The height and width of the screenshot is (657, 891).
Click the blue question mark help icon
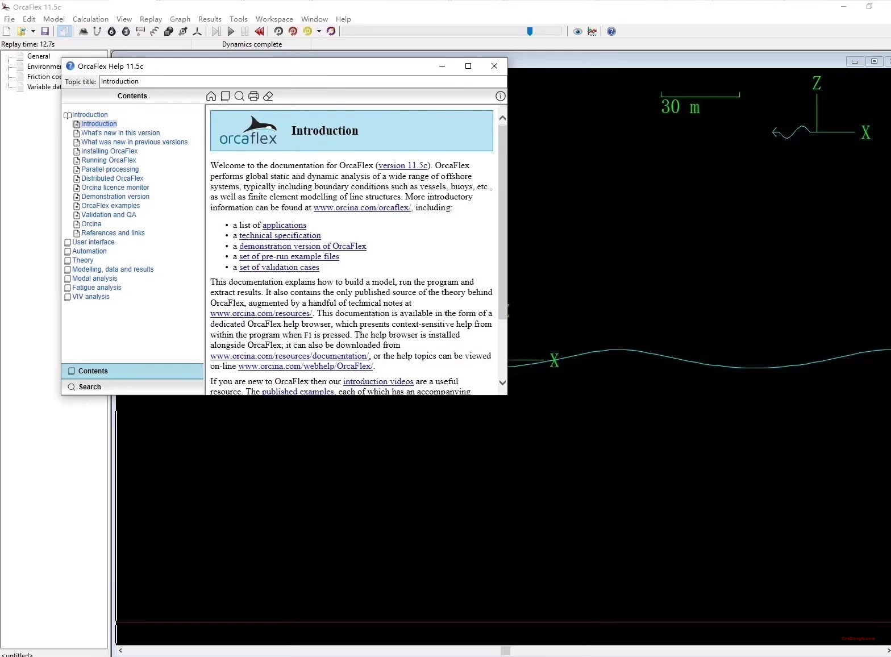(611, 31)
